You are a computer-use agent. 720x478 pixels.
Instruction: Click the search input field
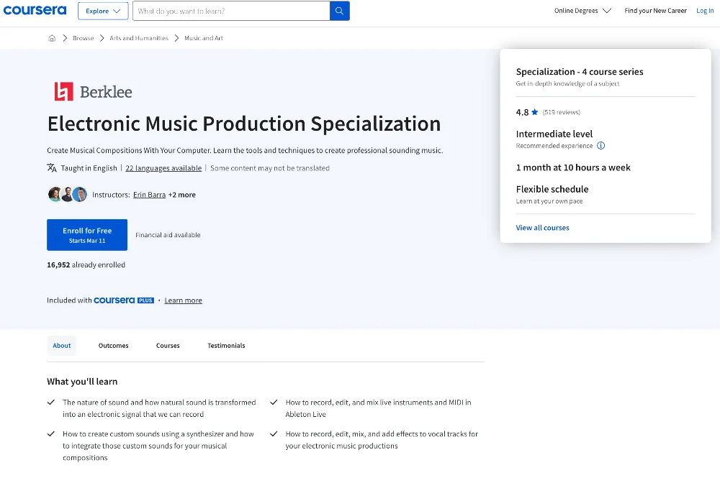(230, 11)
